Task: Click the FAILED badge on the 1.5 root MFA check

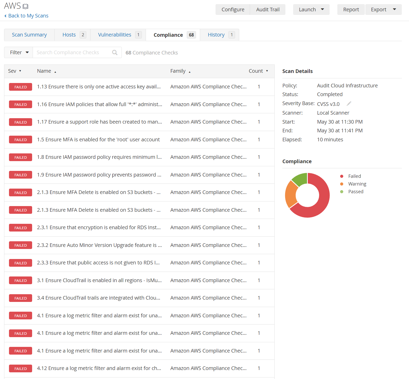Action: pyautogui.click(x=21, y=140)
